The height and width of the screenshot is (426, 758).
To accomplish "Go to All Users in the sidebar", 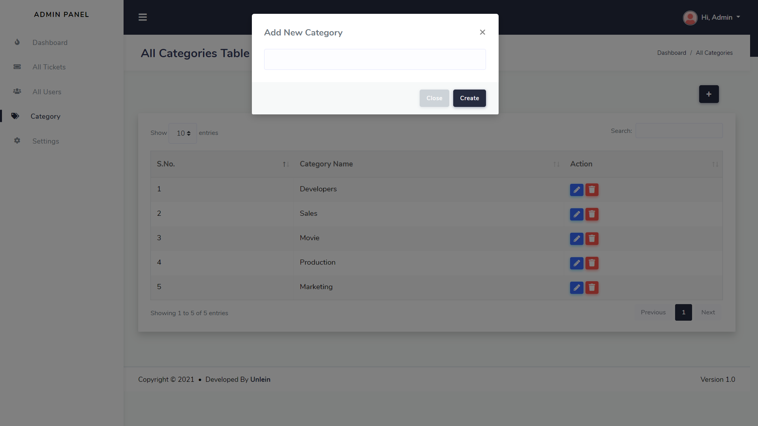I will coord(47,92).
